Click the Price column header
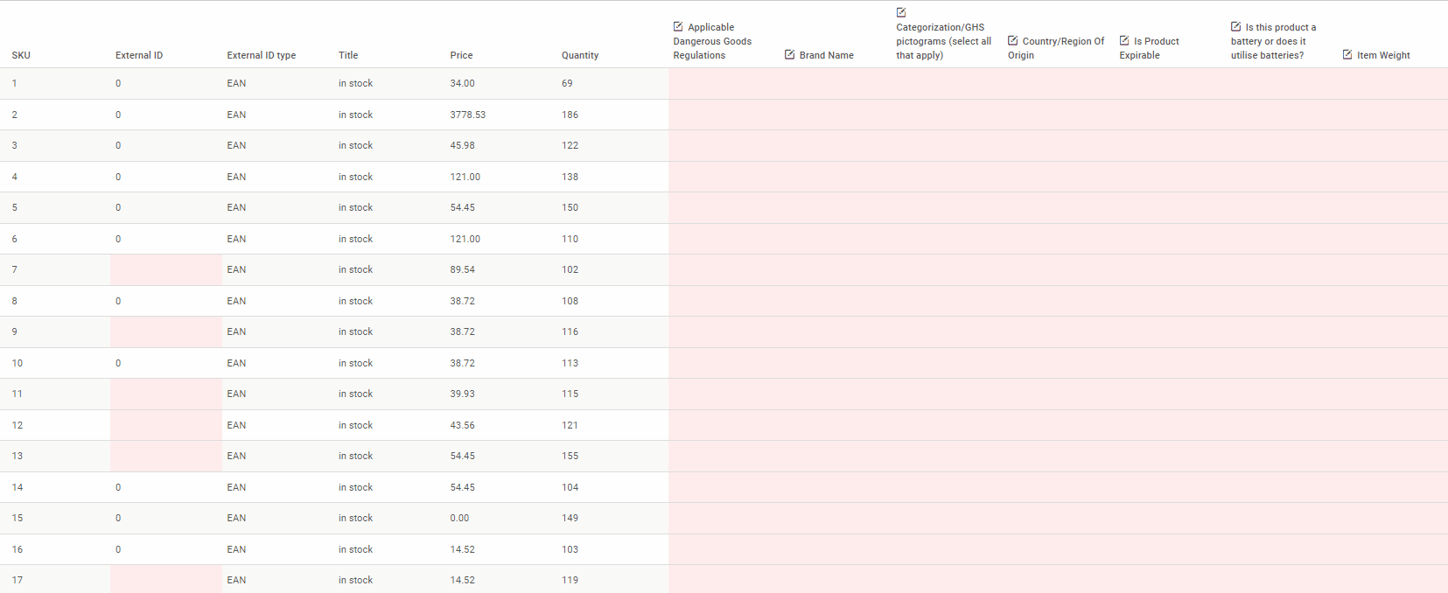The height and width of the screenshot is (593, 1448). (x=461, y=55)
